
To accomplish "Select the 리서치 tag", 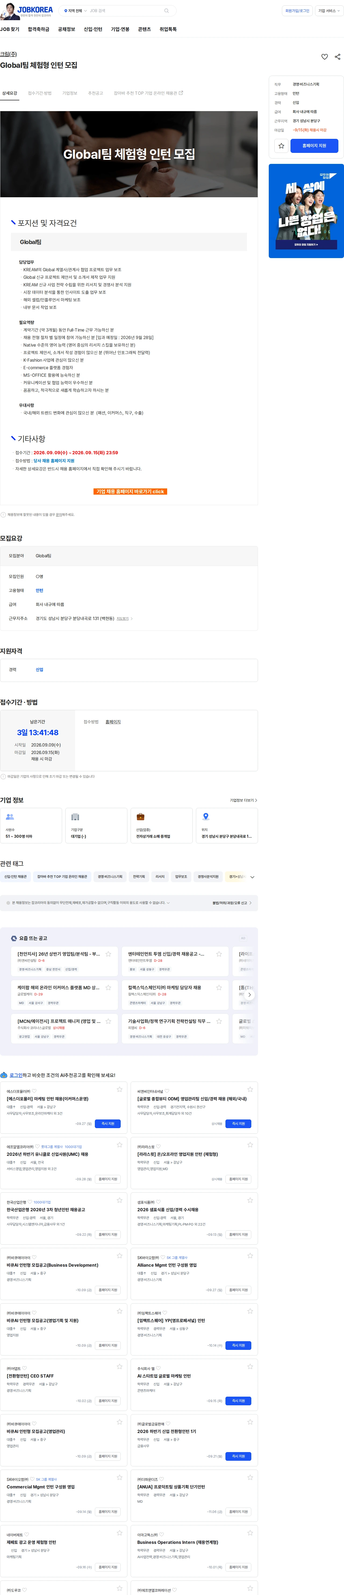I will [160, 876].
